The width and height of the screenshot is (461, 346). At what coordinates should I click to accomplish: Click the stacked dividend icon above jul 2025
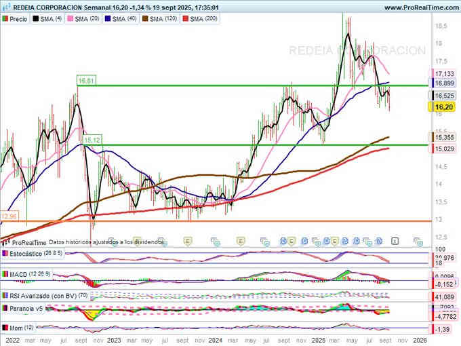[367, 242]
